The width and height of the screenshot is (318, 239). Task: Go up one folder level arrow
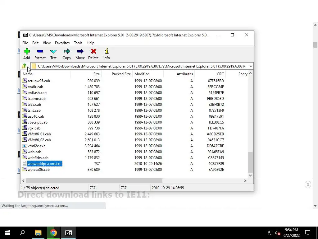click(24, 66)
